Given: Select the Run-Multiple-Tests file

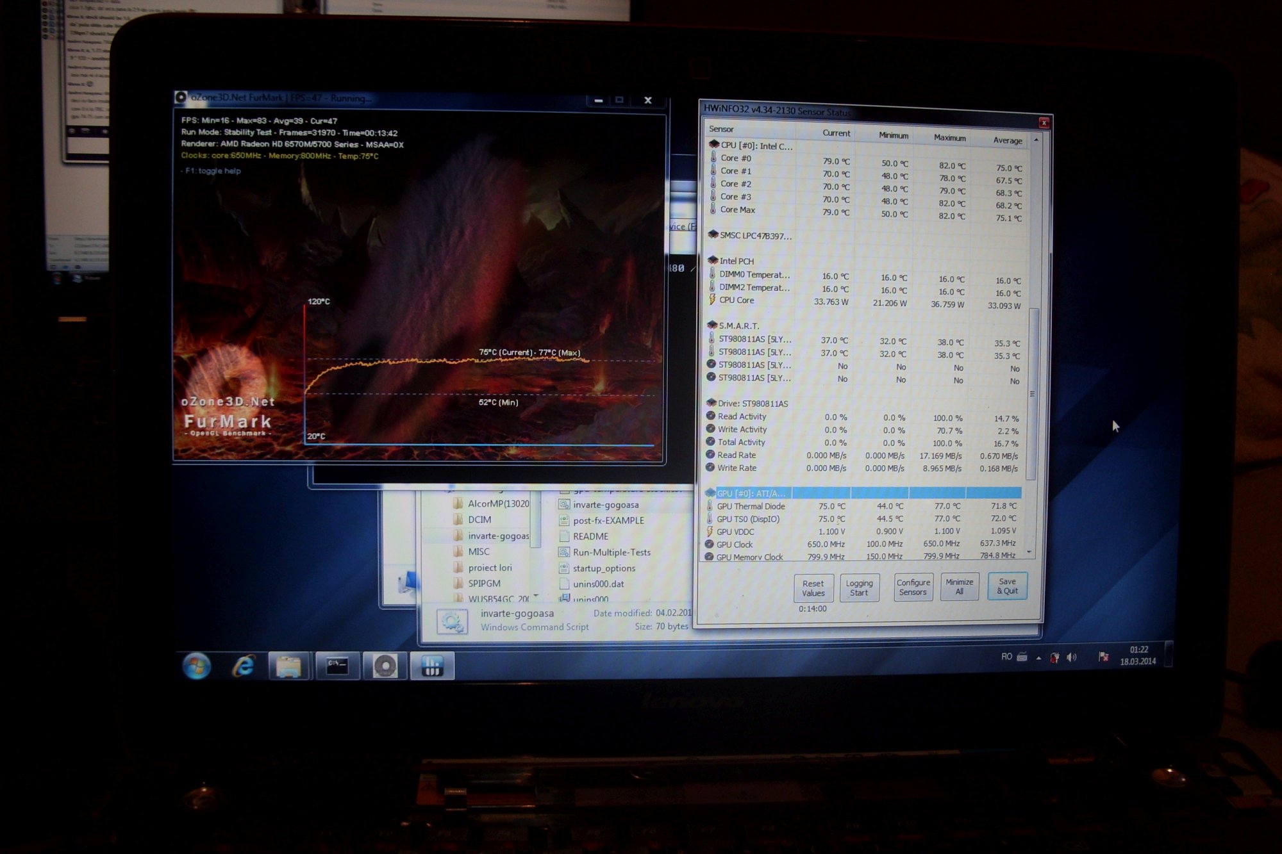Looking at the screenshot, I should click(611, 552).
